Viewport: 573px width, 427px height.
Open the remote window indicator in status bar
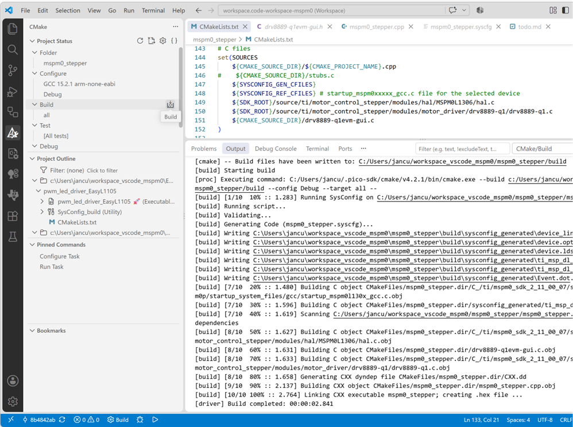[10, 420]
